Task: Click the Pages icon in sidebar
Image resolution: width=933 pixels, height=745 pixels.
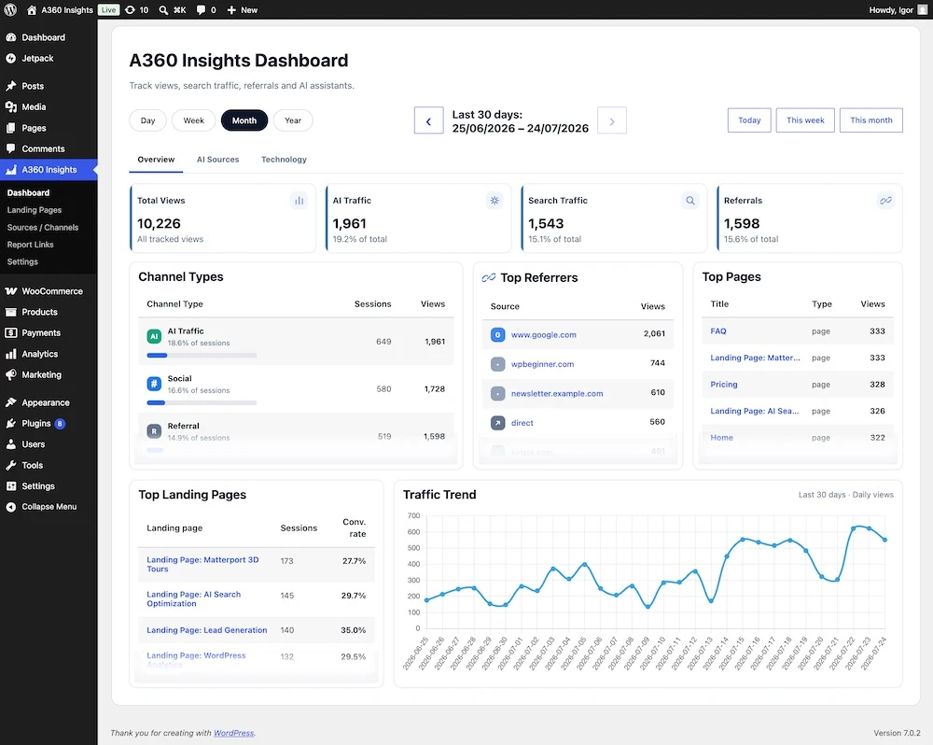Action: tap(10, 128)
